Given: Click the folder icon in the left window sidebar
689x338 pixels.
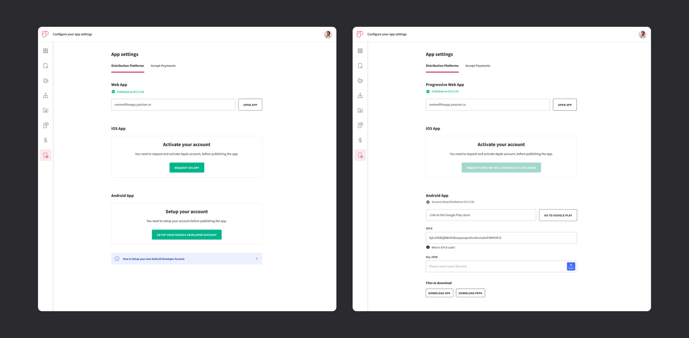Looking at the screenshot, I should click(x=45, y=111).
